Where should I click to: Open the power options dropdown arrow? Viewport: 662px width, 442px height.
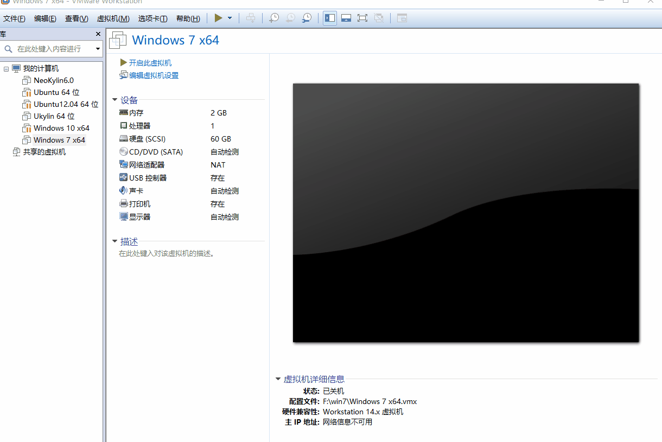click(230, 18)
